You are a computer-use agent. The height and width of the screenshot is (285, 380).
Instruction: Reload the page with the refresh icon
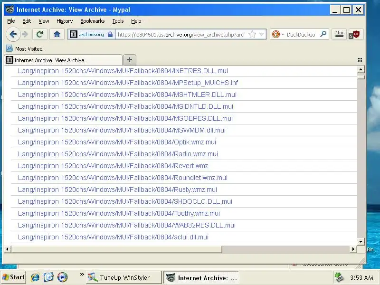click(40, 34)
